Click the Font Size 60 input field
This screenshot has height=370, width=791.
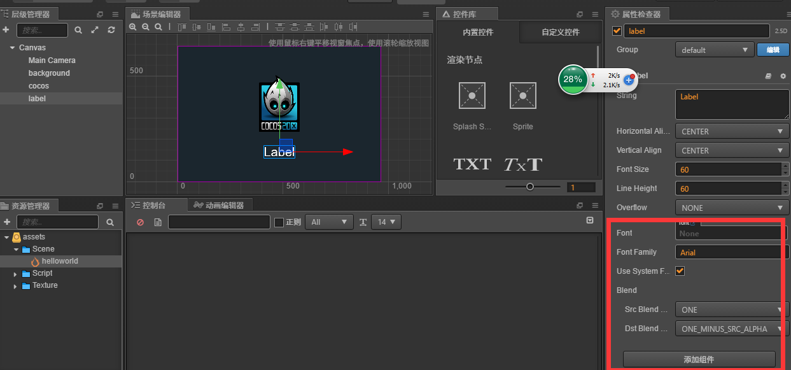click(x=728, y=169)
